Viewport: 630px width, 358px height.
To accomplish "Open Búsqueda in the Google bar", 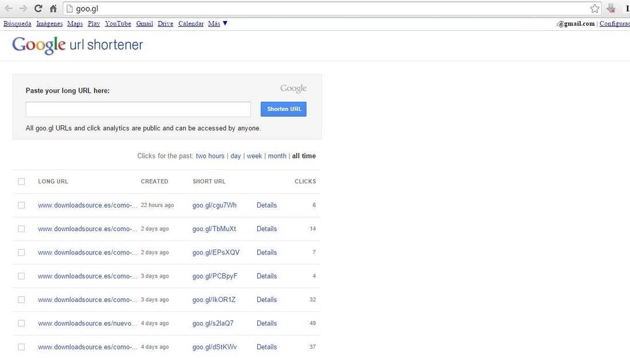I will pos(17,23).
